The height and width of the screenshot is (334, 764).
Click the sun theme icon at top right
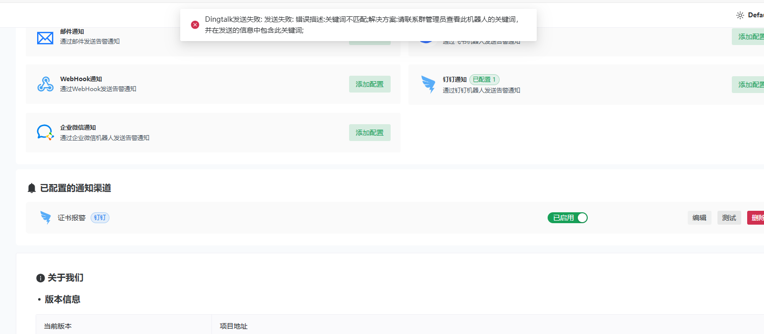(x=740, y=15)
